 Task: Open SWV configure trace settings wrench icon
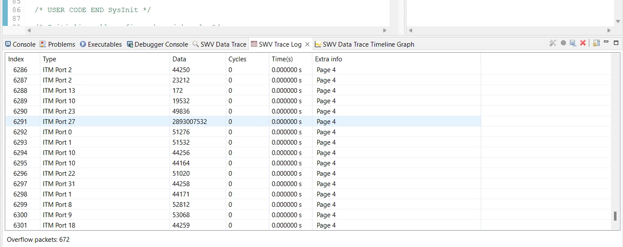point(553,43)
